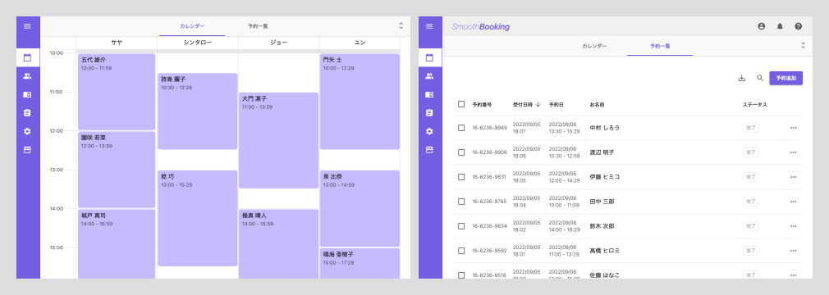Search reservations with magnifier icon
This screenshot has width=829, height=295.
coord(760,78)
